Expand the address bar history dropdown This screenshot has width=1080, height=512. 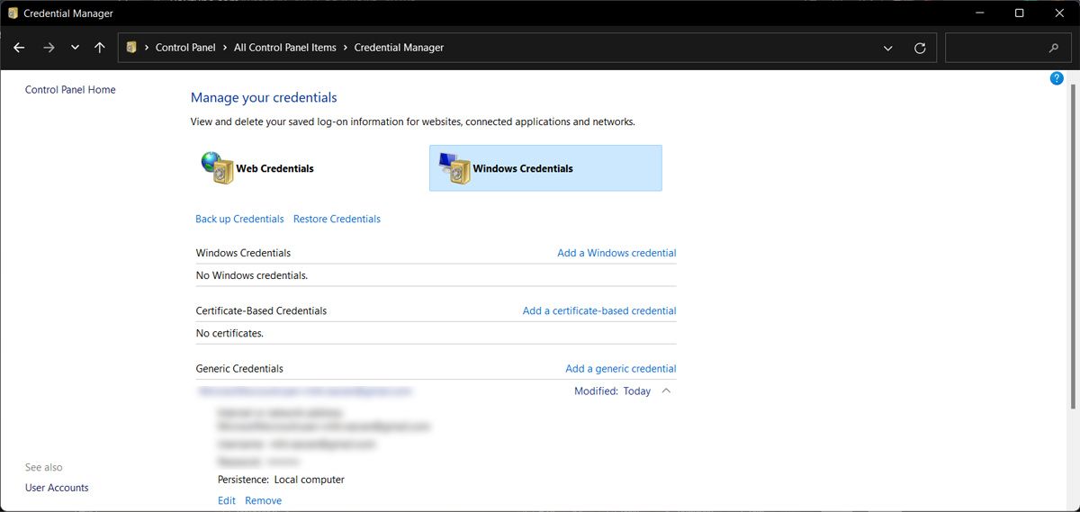pos(888,48)
